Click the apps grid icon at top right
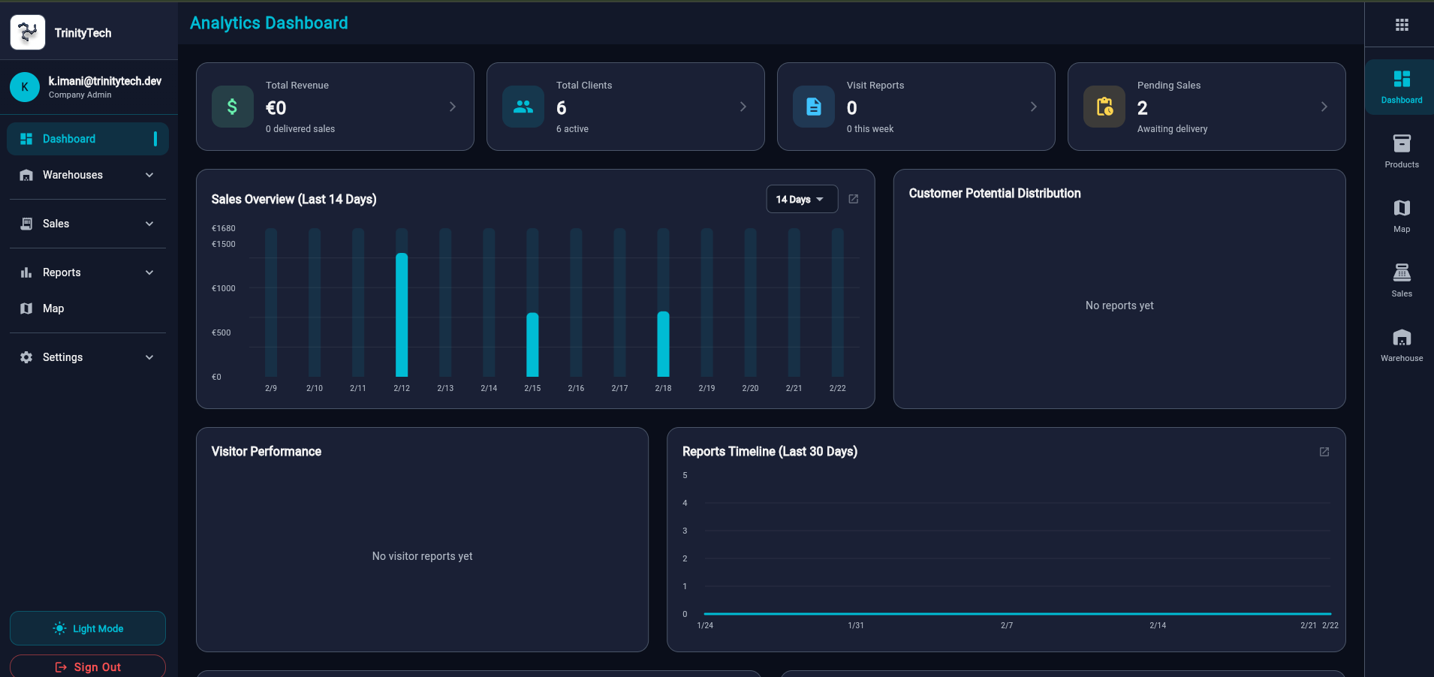 click(1401, 25)
